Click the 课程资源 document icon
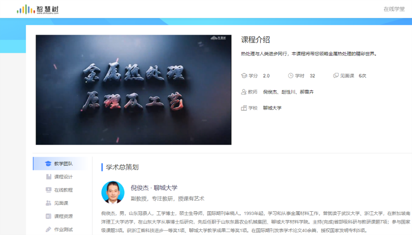Screen dimensions: 412x235 pos(49,216)
